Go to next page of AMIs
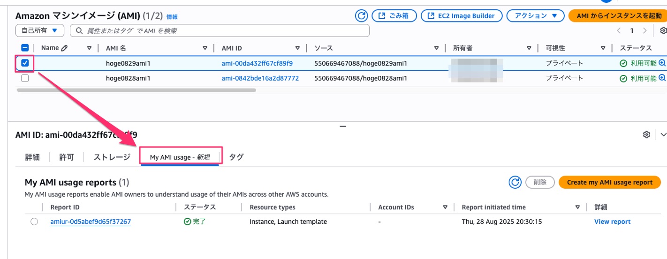 645,30
